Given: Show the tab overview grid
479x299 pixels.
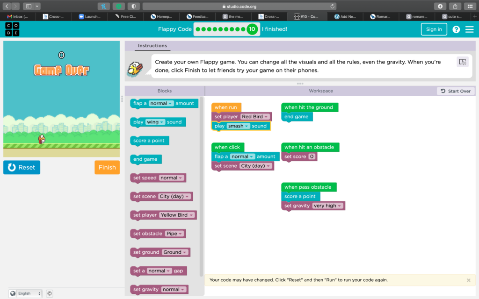Looking at the screenshot, I should pos(470,6).
